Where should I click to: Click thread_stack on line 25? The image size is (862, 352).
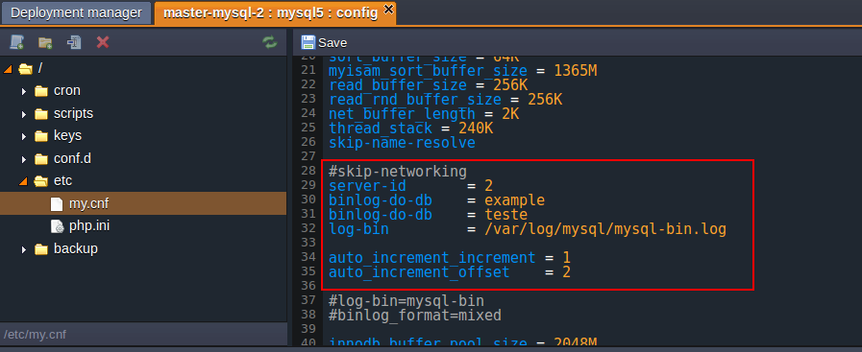click(x=381, y=129)
